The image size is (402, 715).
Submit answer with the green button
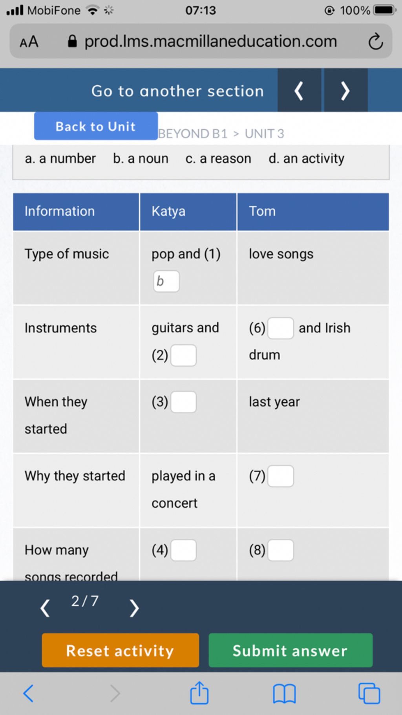[x=291, y=651]
